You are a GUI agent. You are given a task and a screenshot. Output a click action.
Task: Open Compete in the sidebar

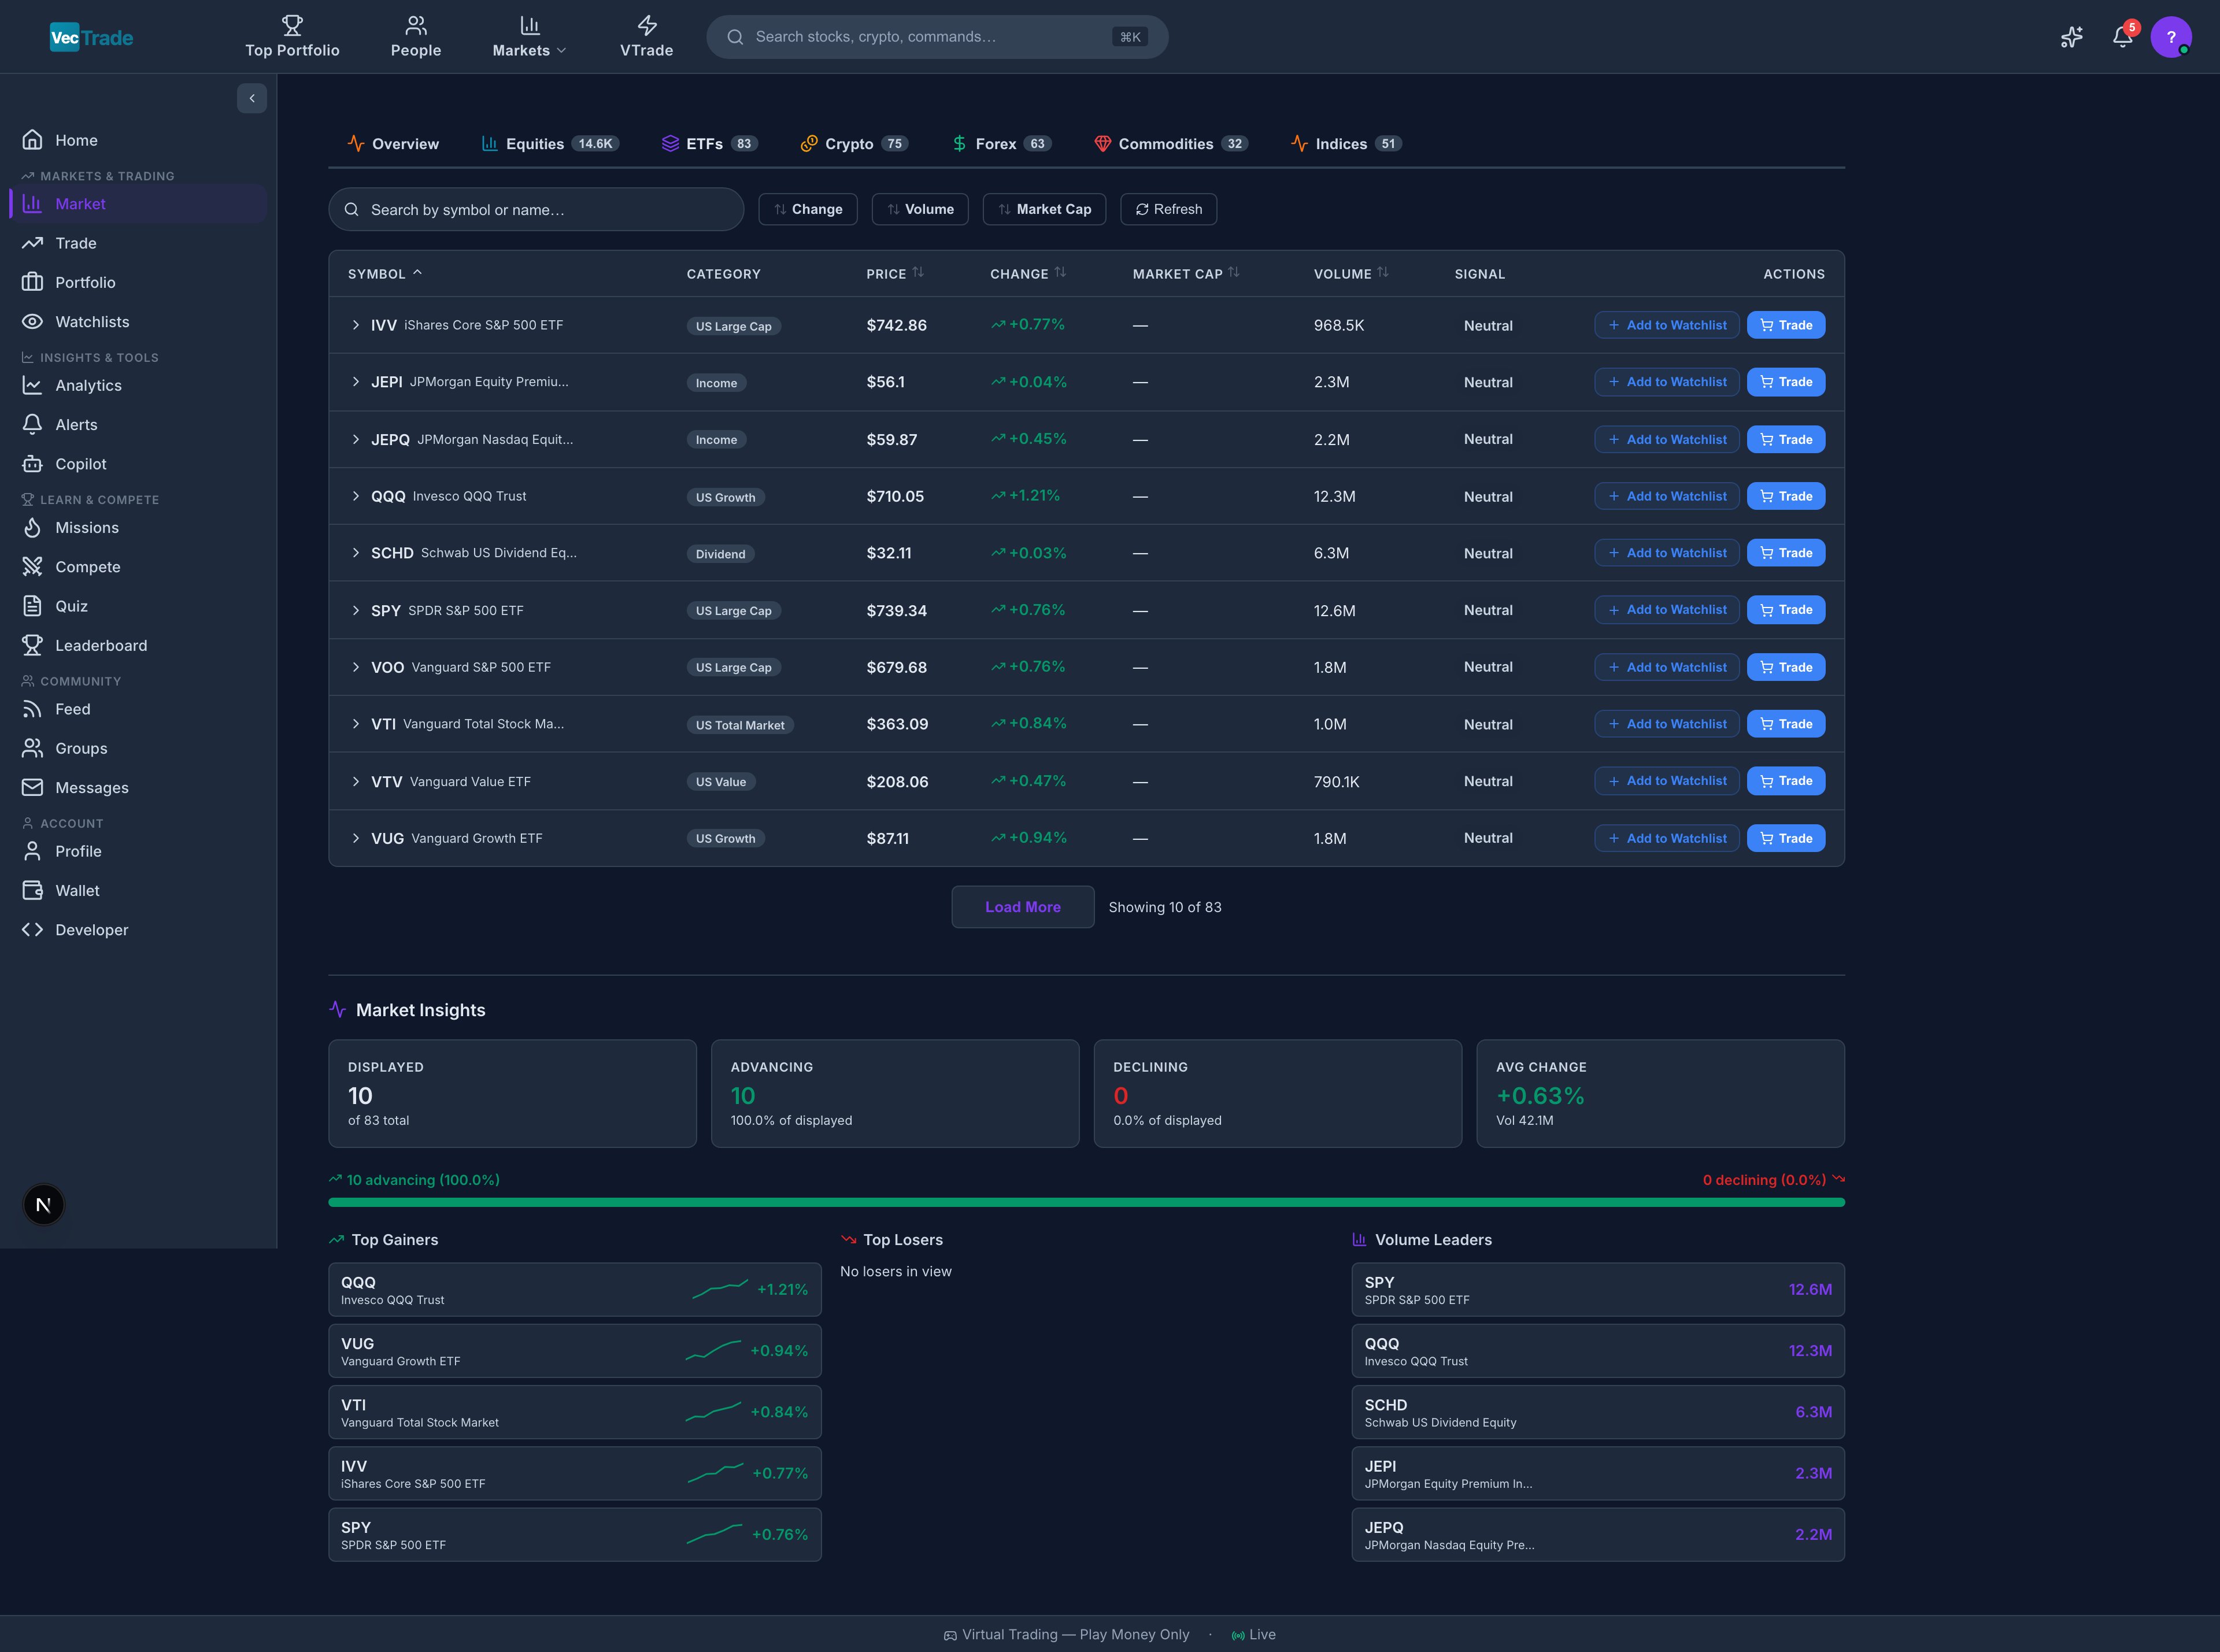pyautogui.click(x=138, y=567)
